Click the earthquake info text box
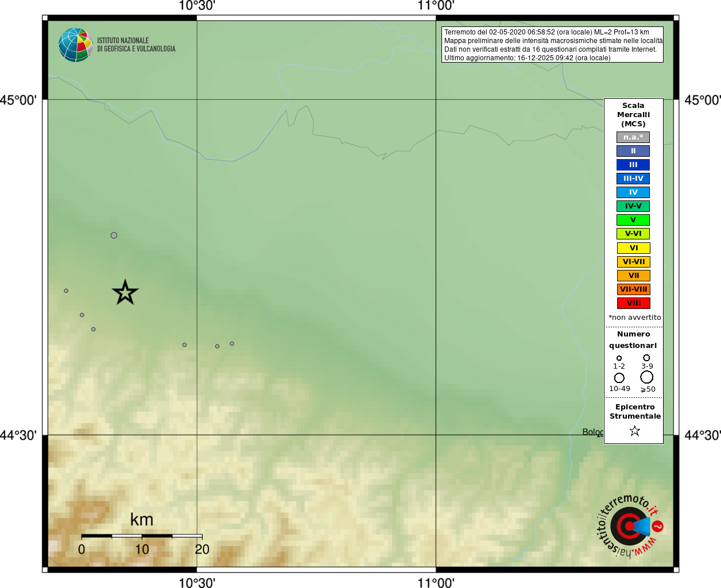 (x=552, y=45)
